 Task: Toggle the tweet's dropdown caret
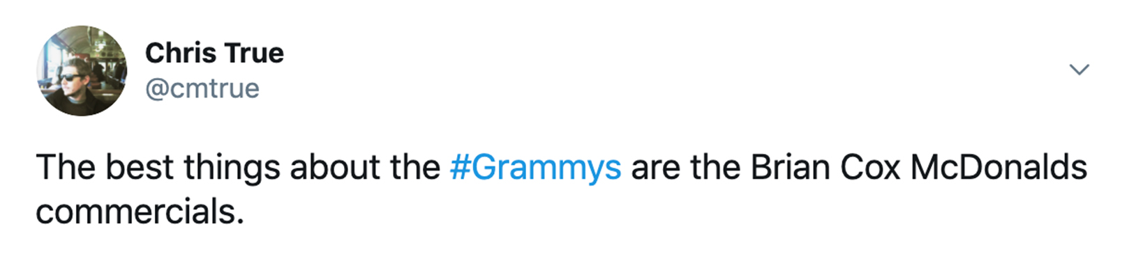[x=1079, y=70]
